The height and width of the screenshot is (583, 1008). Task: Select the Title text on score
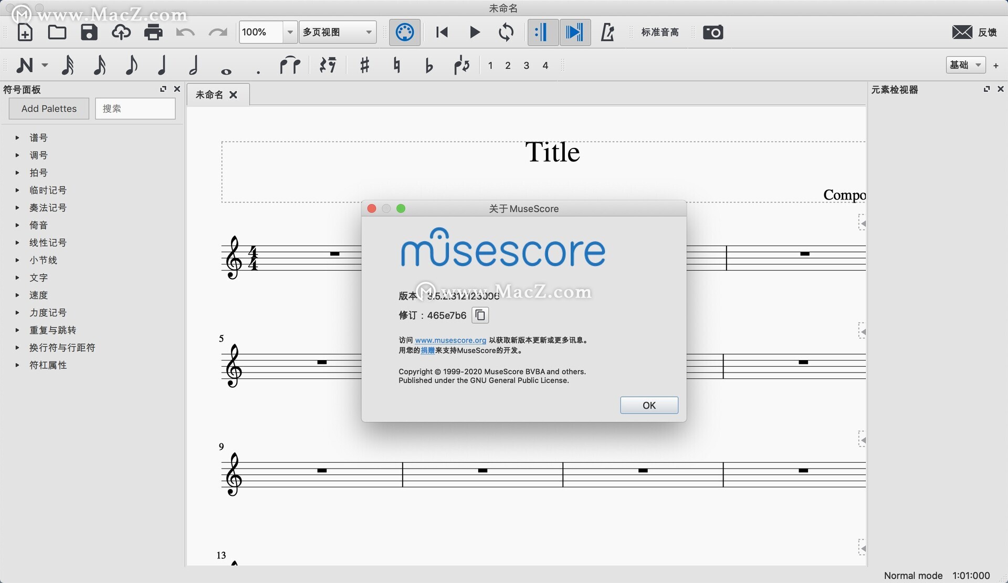[x=552, y=152]
